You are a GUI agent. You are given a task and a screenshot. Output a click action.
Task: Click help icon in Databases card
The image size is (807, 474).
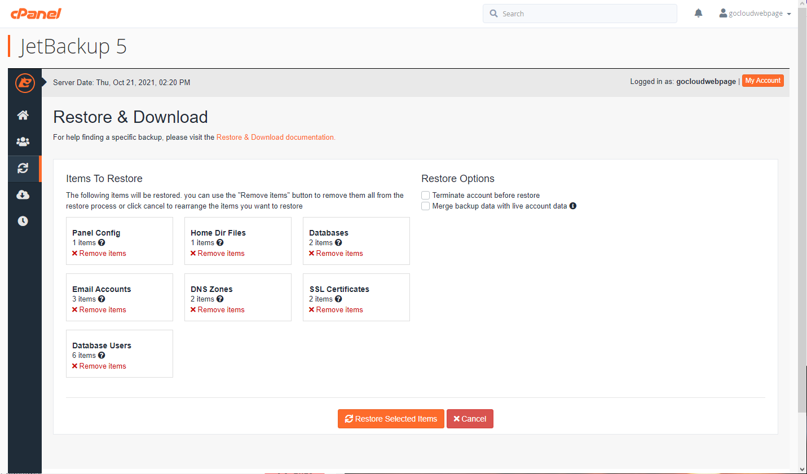(338, 242)
